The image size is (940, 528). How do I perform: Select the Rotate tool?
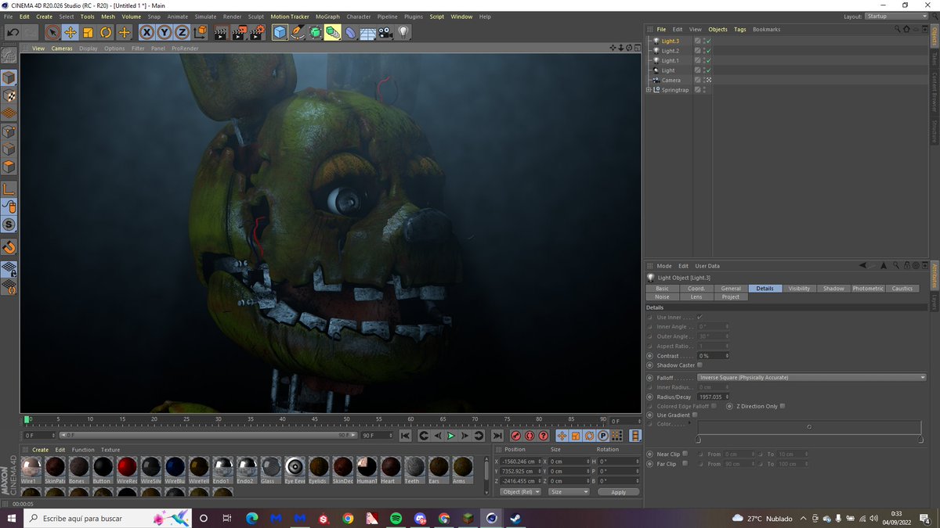(105, 31)
